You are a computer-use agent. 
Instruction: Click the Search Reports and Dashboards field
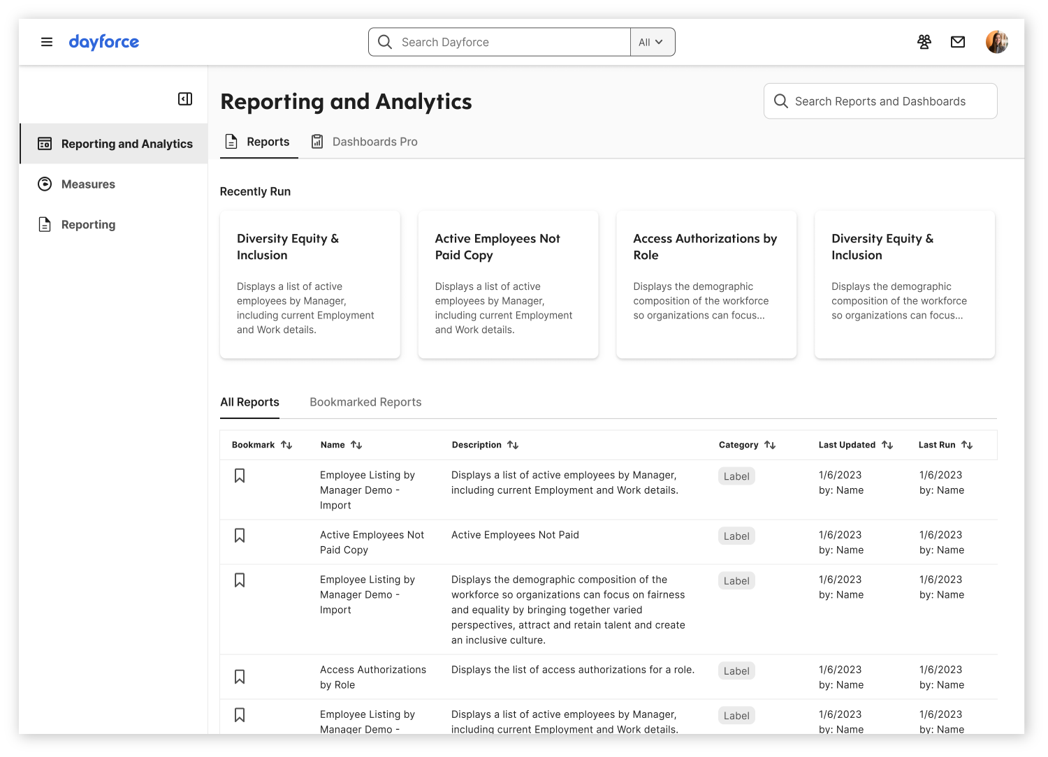click(880, 101)
